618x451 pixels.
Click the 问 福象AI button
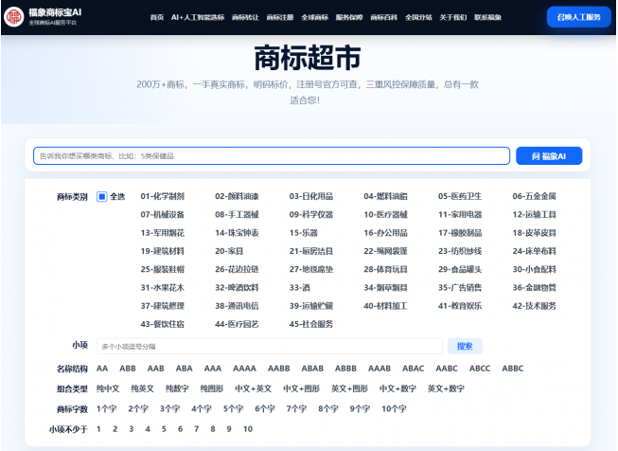[549, 155]
